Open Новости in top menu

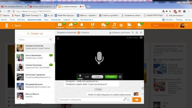(x=67, y=19)
